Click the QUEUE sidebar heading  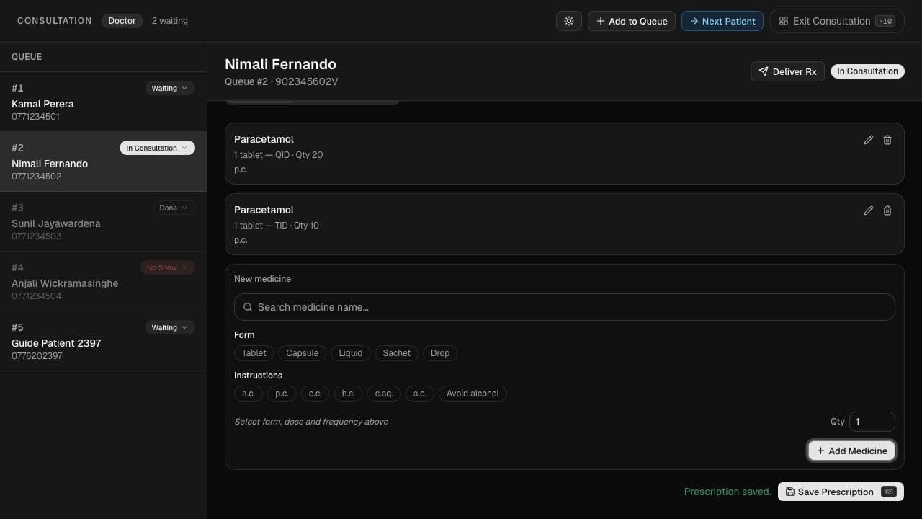[27, 57]
